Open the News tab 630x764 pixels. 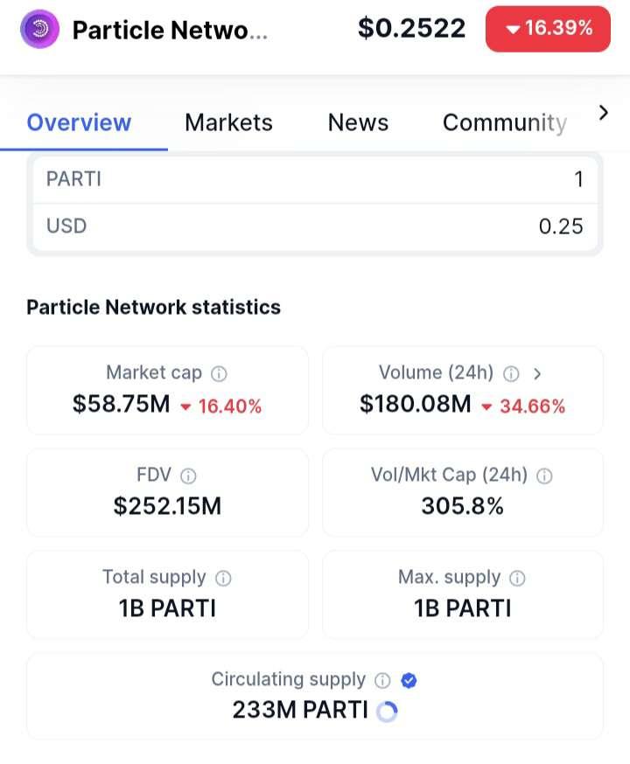(358, 122)
